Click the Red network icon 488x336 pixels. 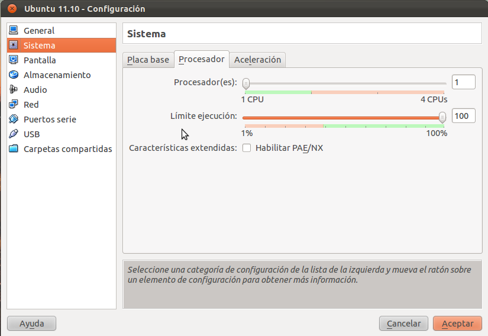tap(14, 104)
